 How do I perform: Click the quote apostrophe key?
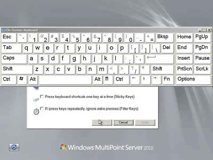(140, 59)
